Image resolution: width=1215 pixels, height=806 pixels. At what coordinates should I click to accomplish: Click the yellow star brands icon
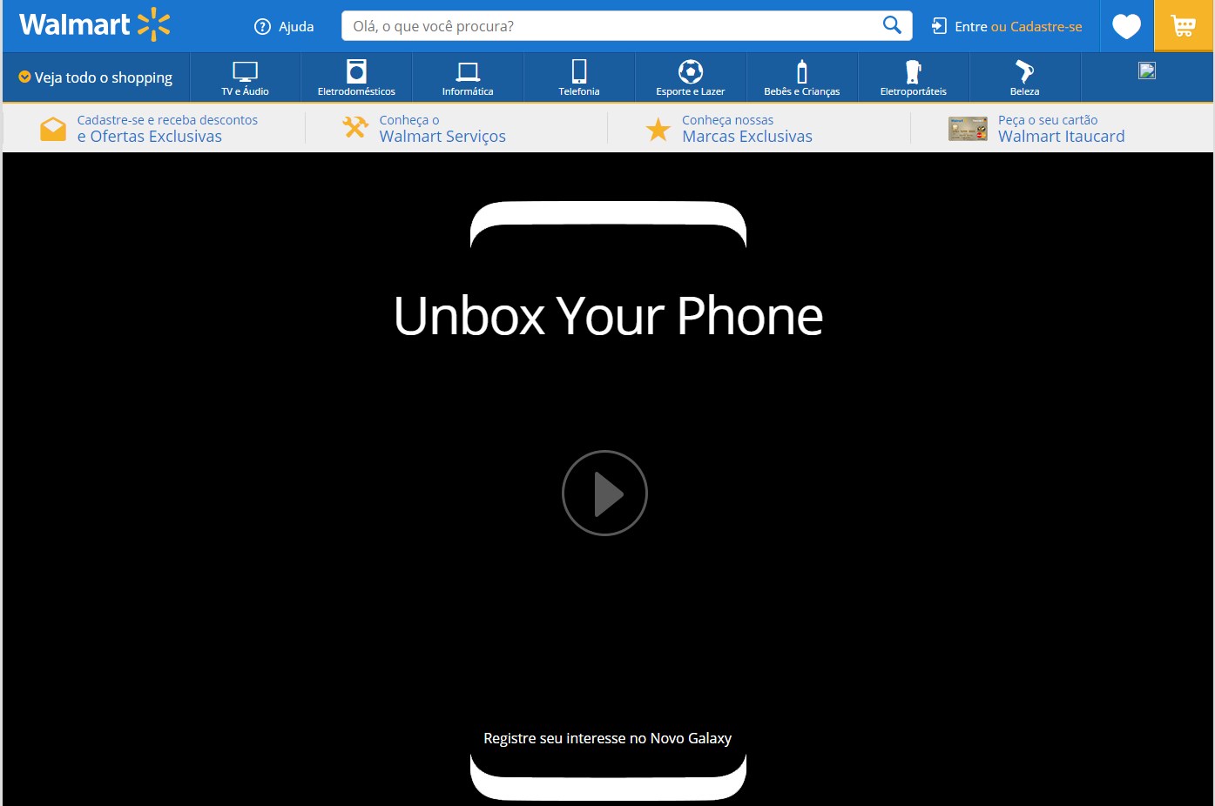(658, 130)
